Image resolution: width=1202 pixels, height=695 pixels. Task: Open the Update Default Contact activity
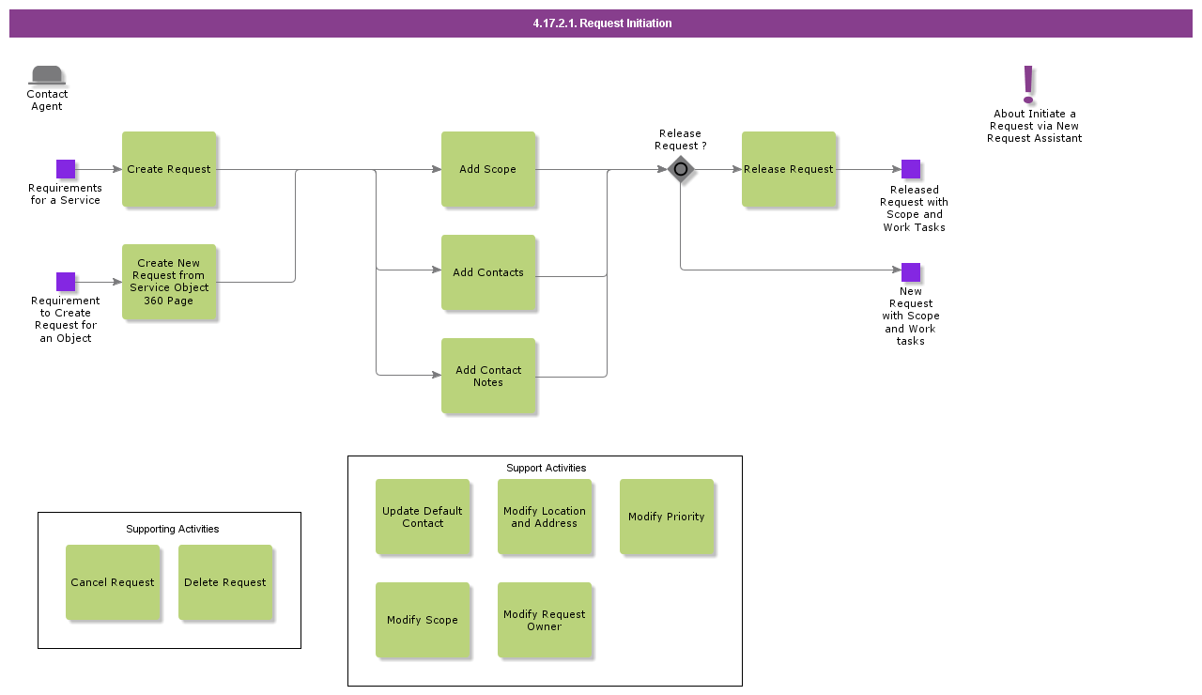tap(423, 517)
